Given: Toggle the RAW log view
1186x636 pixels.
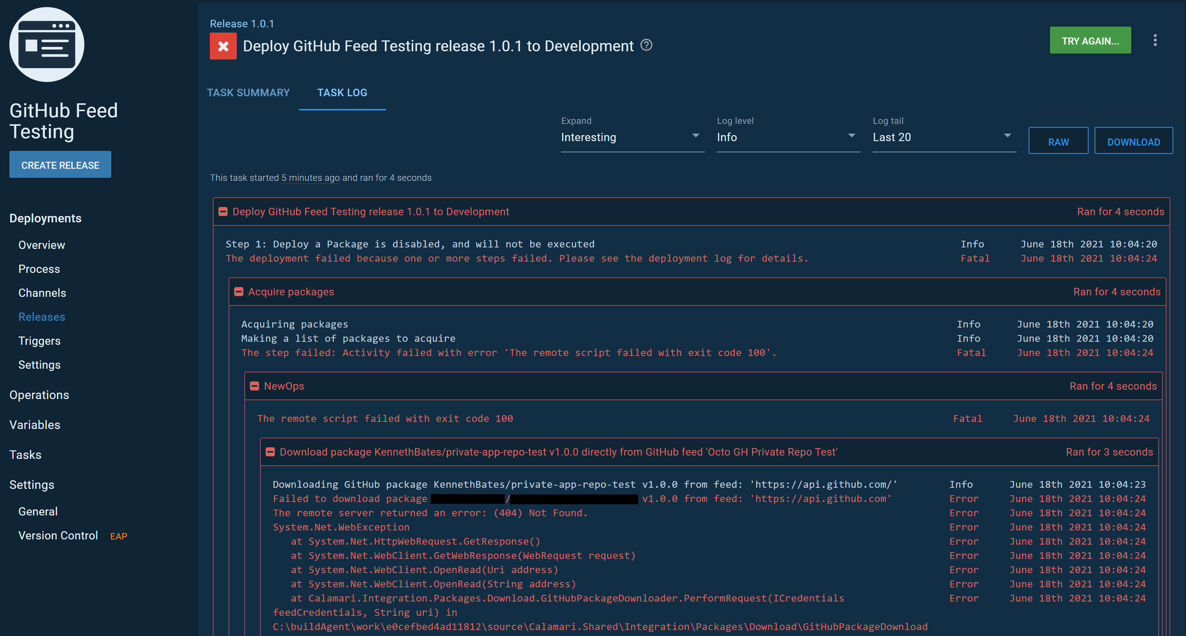Looking at the screenshot, I should (x=1058, y=141).
